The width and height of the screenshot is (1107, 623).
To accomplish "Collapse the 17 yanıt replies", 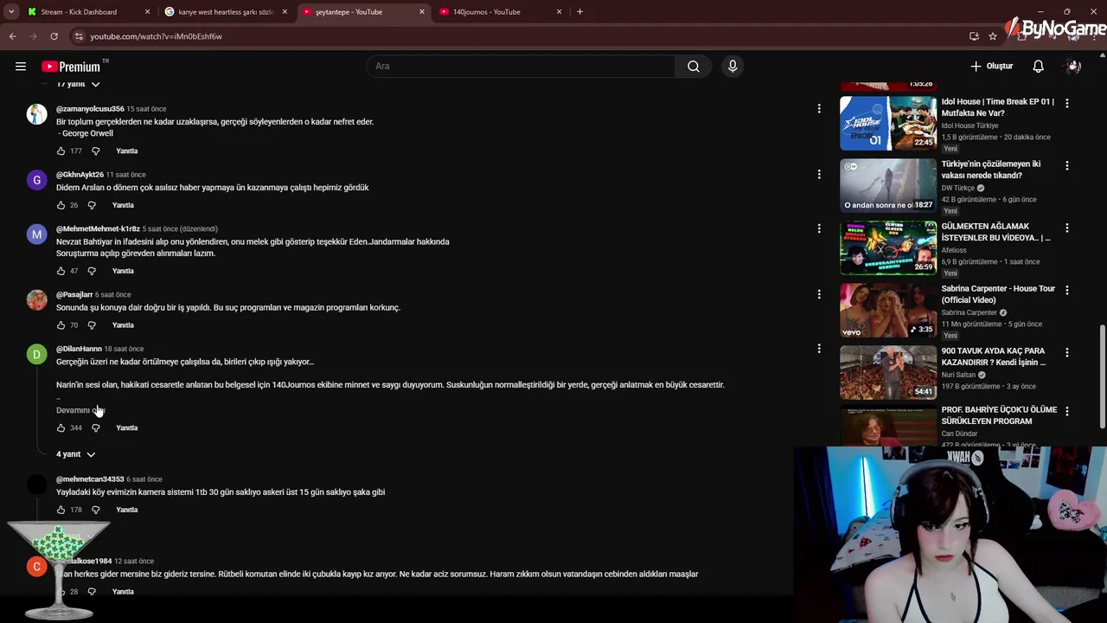I will (78, 84).
